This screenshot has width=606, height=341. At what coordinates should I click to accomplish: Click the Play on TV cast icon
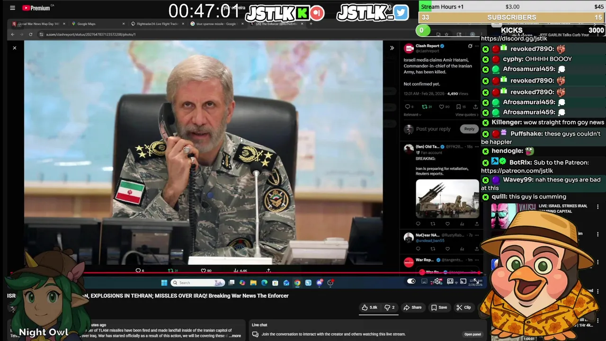pyautogui.click(x=463, y=281)
